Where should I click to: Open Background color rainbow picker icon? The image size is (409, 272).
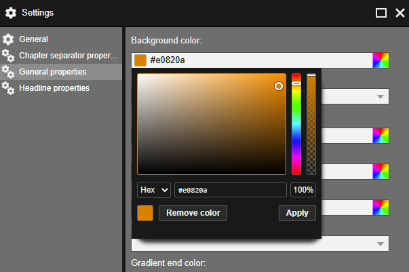tap(381, 60)
